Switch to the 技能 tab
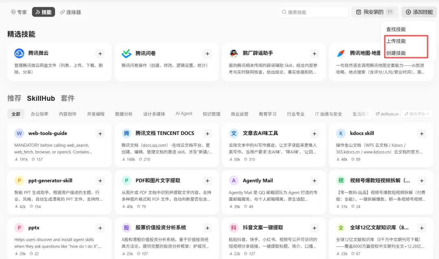Screen dimensions: 439x259 tap(43, 12)
